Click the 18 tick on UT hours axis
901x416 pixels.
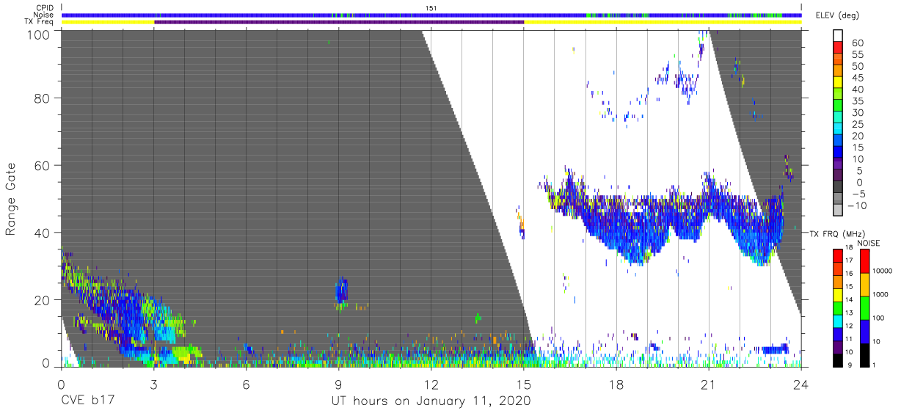tap(616, 384)
